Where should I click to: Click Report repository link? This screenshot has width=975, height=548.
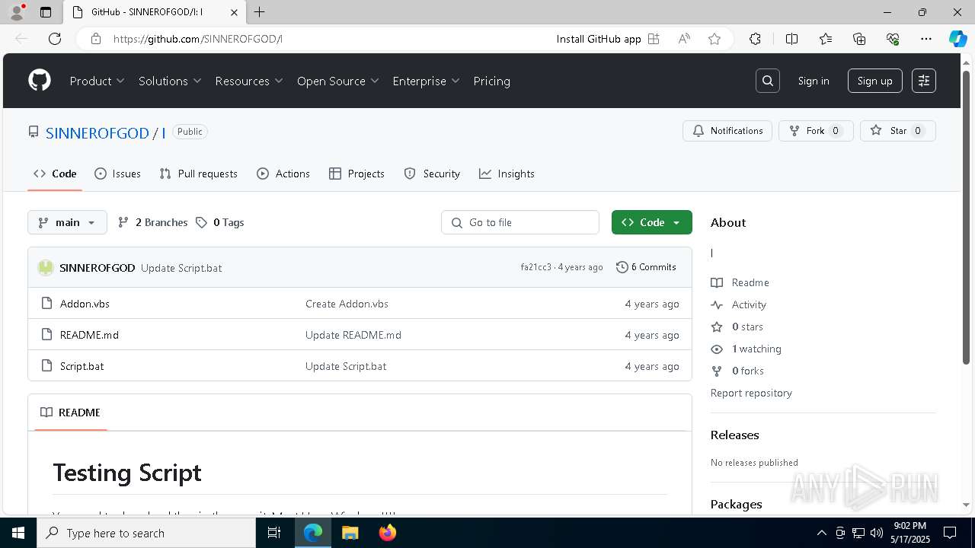click(x=751, y=393)
